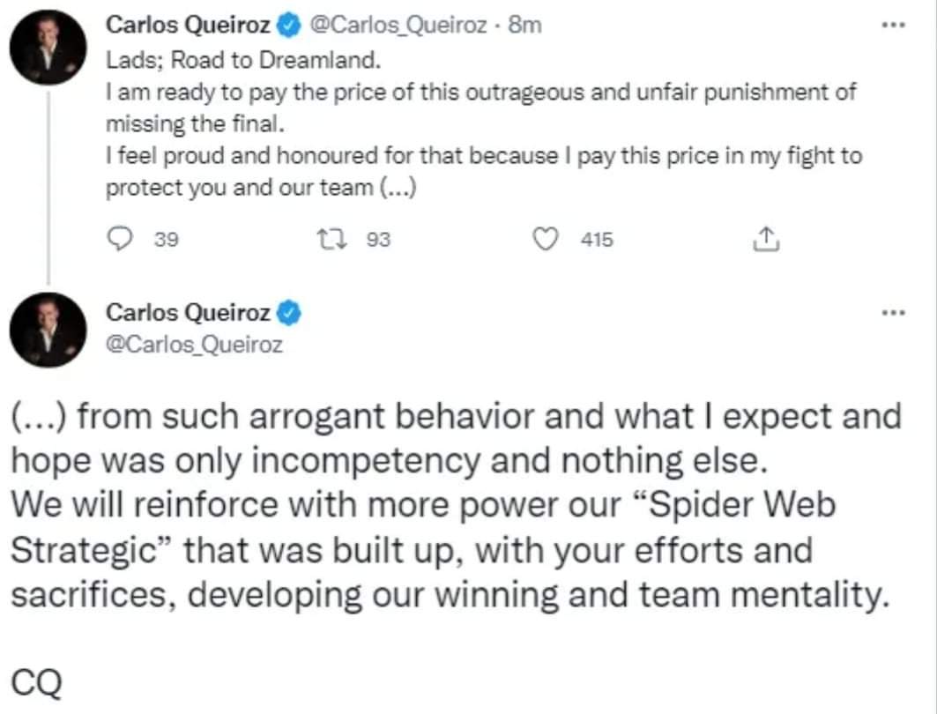
Task: Click the like count 415
Action: pyautogui.click(x=597, y=240)
